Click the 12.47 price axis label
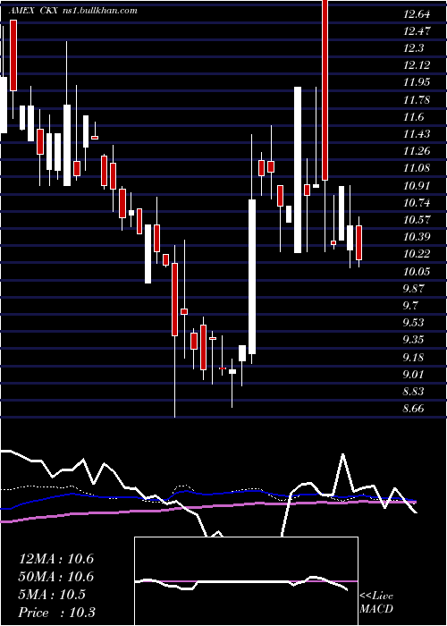447x626 pixels. pos(417,30)
